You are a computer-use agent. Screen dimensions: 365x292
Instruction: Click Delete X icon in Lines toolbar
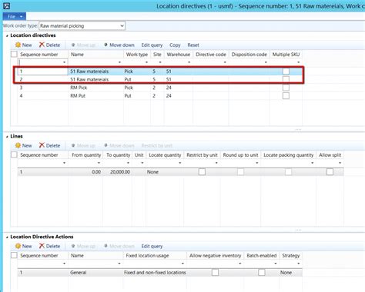tap(42, 145)
